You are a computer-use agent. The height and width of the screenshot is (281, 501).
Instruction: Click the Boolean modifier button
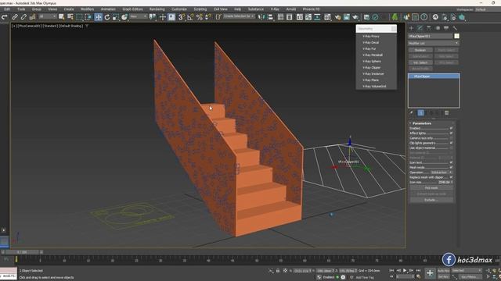pos(420,50)
